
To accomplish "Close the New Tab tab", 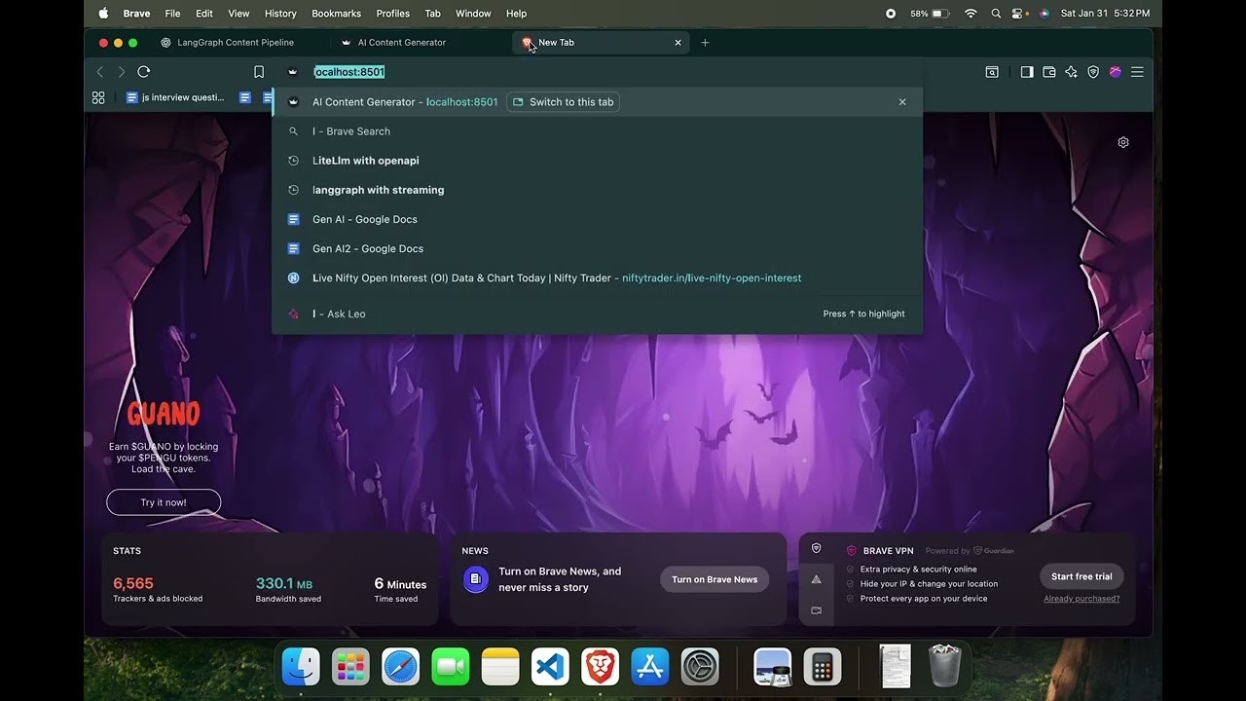I will click(x=678, y=43).
